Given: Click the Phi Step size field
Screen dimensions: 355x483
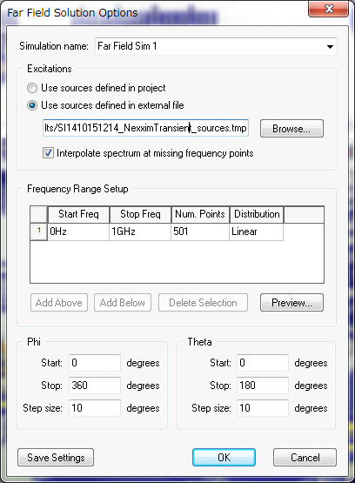Looking at the screenshot, I should 95,408.
